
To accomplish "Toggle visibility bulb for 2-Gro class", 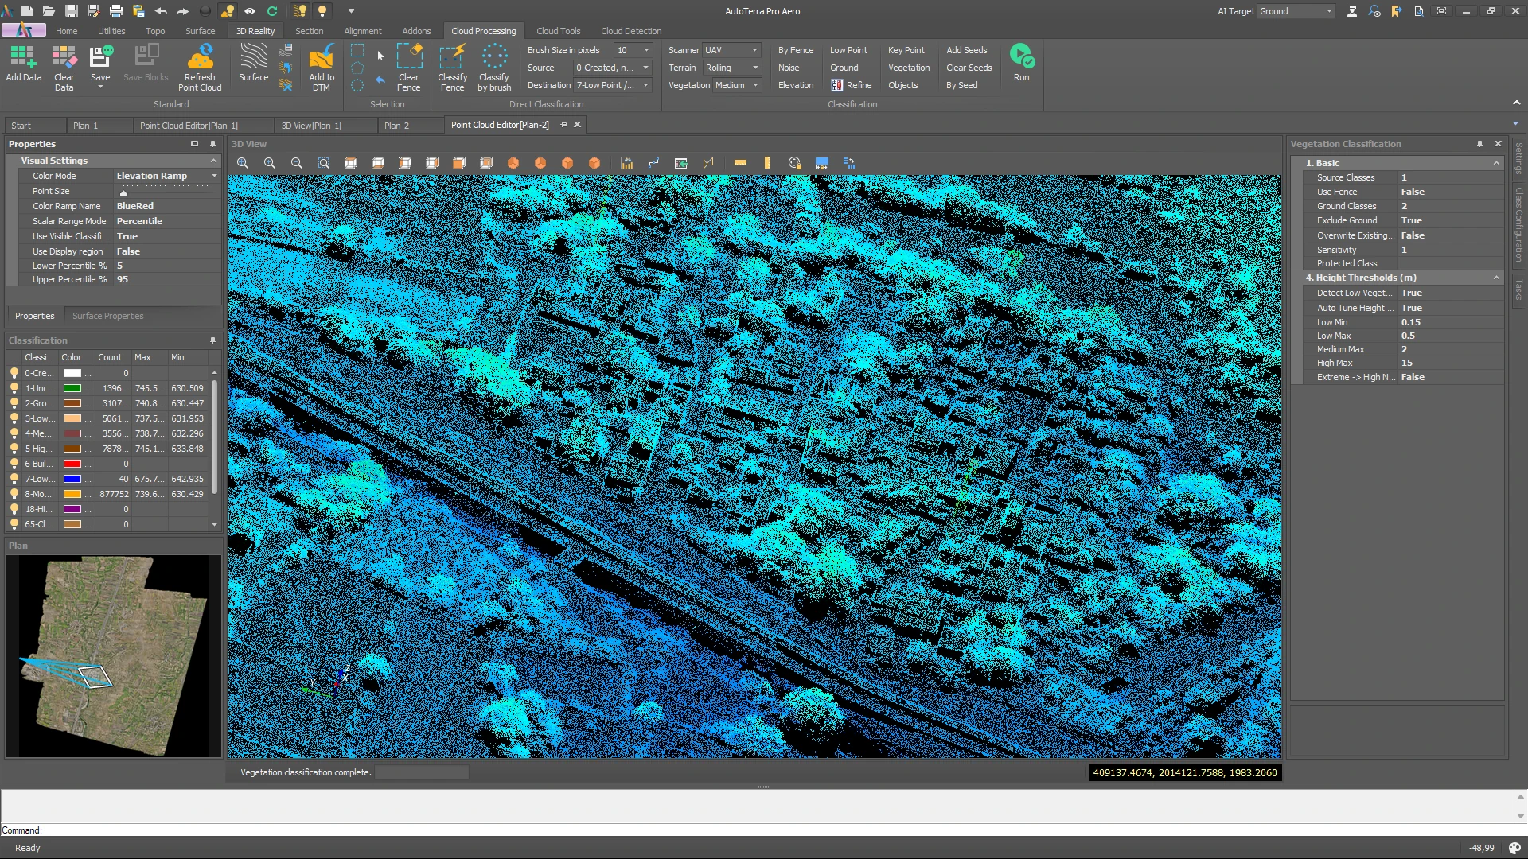I will click(x=14, y=403).
